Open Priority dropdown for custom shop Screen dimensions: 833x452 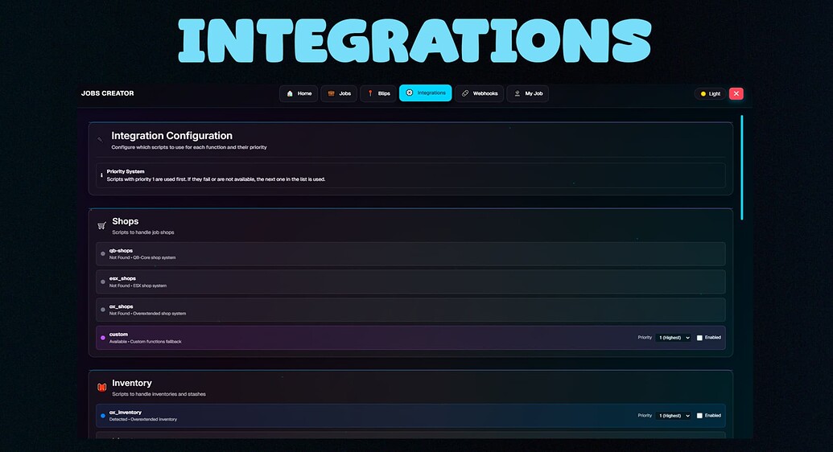[674, 338]
